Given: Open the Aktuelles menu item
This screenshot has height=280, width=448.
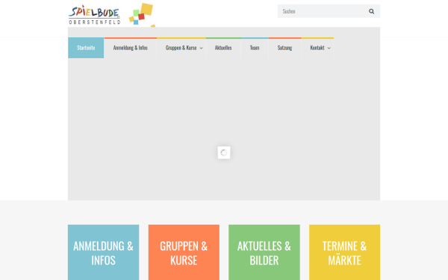Looking at the screenshot, I should [x=223, y=48].
